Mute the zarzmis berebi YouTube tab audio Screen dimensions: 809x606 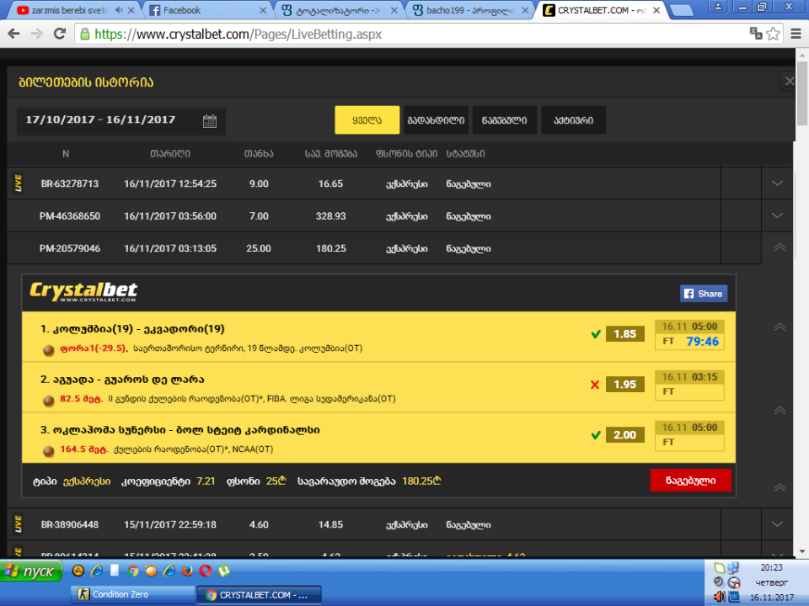point(119,10)
